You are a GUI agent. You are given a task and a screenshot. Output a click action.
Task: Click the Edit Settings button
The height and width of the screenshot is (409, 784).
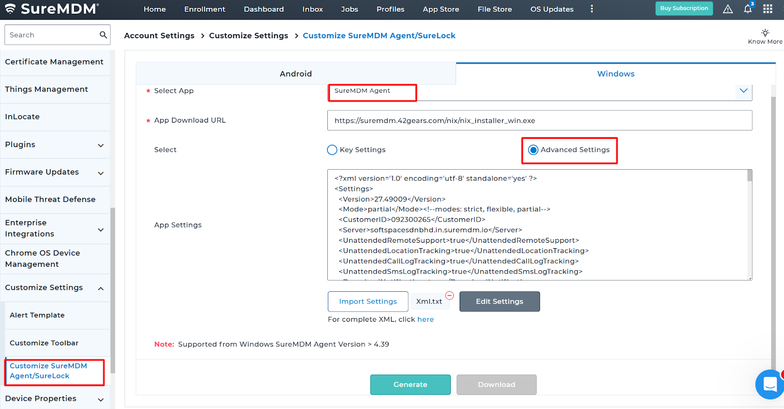pos(500,302)
